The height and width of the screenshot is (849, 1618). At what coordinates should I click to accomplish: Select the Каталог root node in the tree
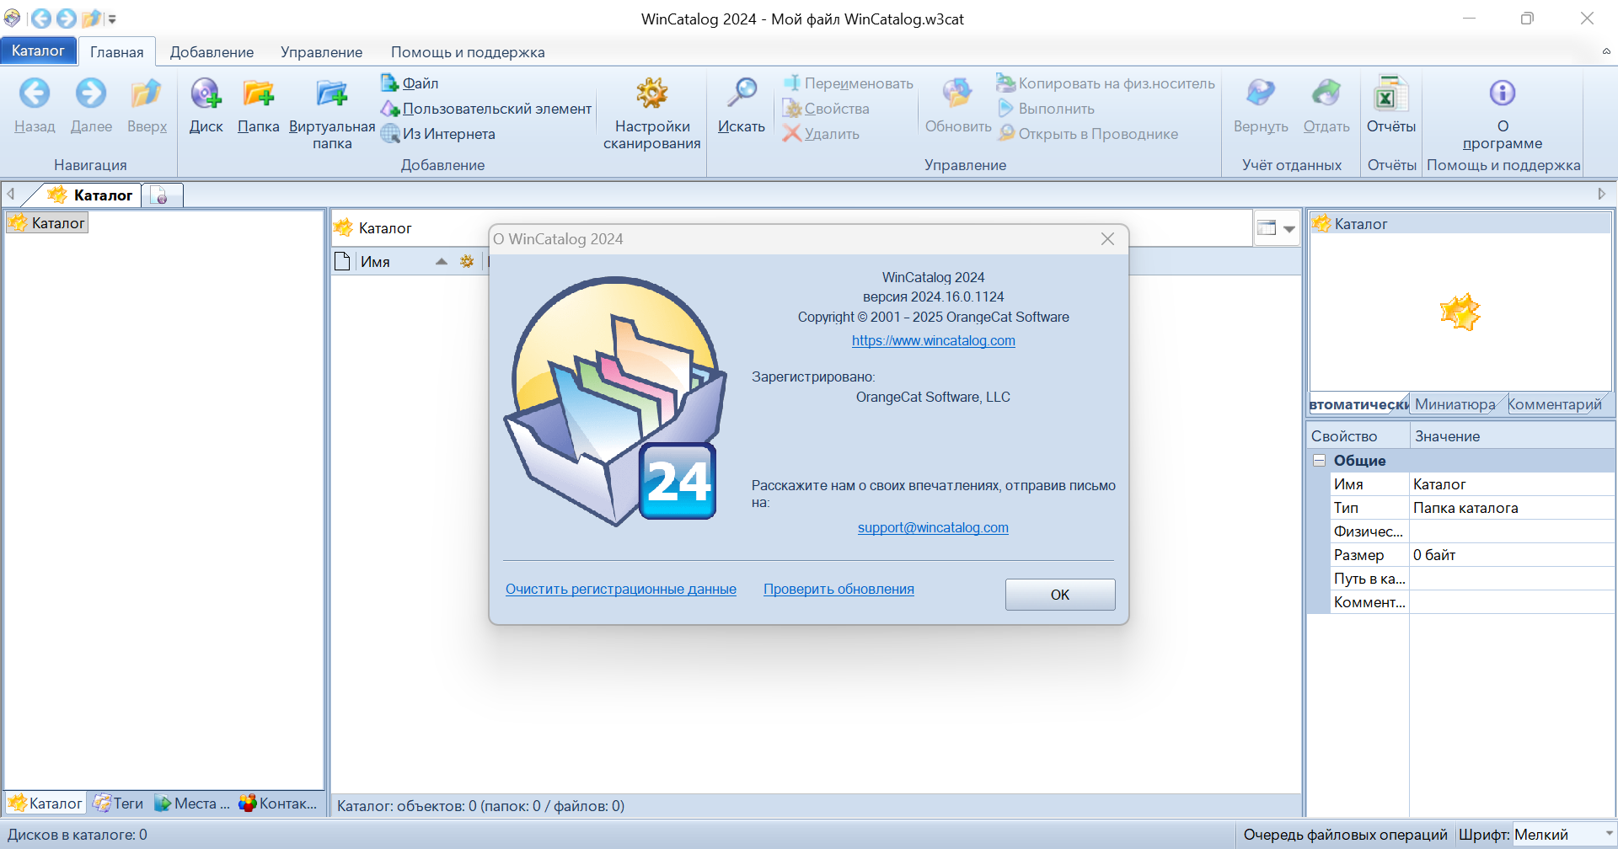pos(47,223)
